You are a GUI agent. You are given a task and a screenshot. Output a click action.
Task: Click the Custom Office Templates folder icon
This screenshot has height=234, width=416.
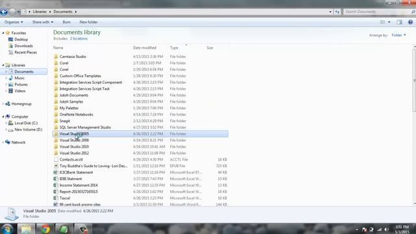tap(56, 76)
